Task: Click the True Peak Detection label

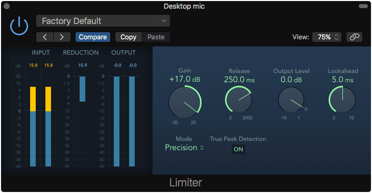Action: point(238,139)
